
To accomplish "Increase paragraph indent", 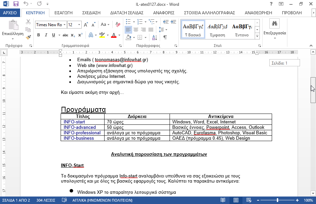I will (x=173, y=22).
